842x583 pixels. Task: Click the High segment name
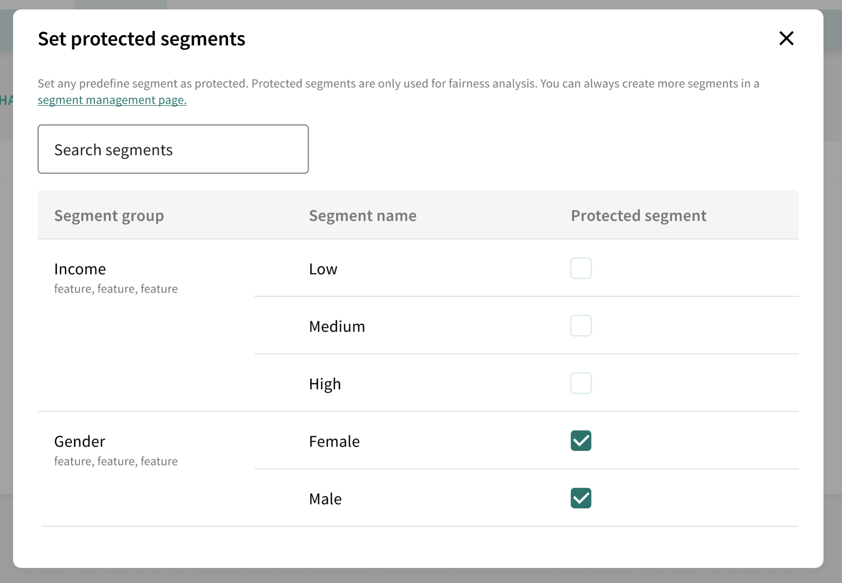(x=325, y=384)
